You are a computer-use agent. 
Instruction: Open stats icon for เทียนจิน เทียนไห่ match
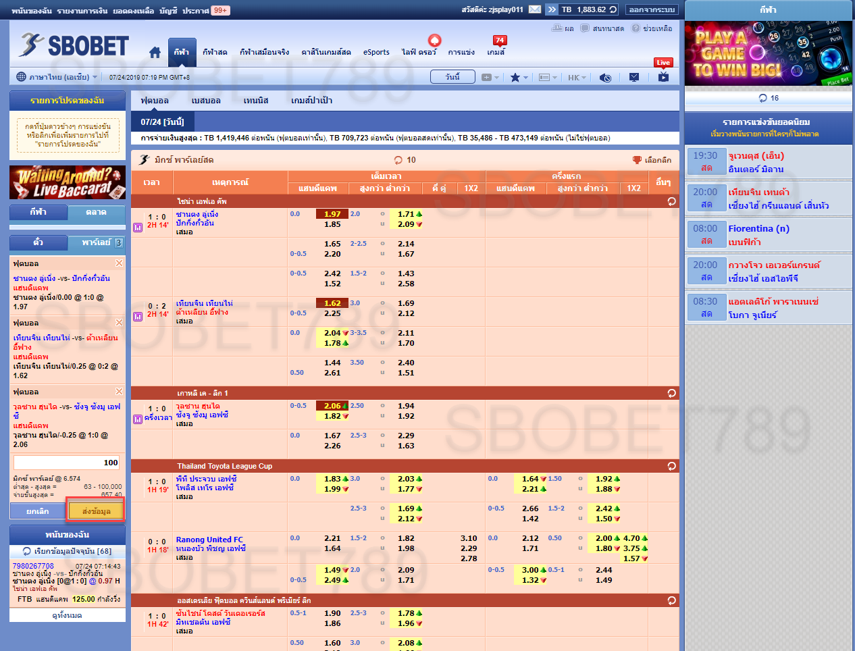coord(138,317)
